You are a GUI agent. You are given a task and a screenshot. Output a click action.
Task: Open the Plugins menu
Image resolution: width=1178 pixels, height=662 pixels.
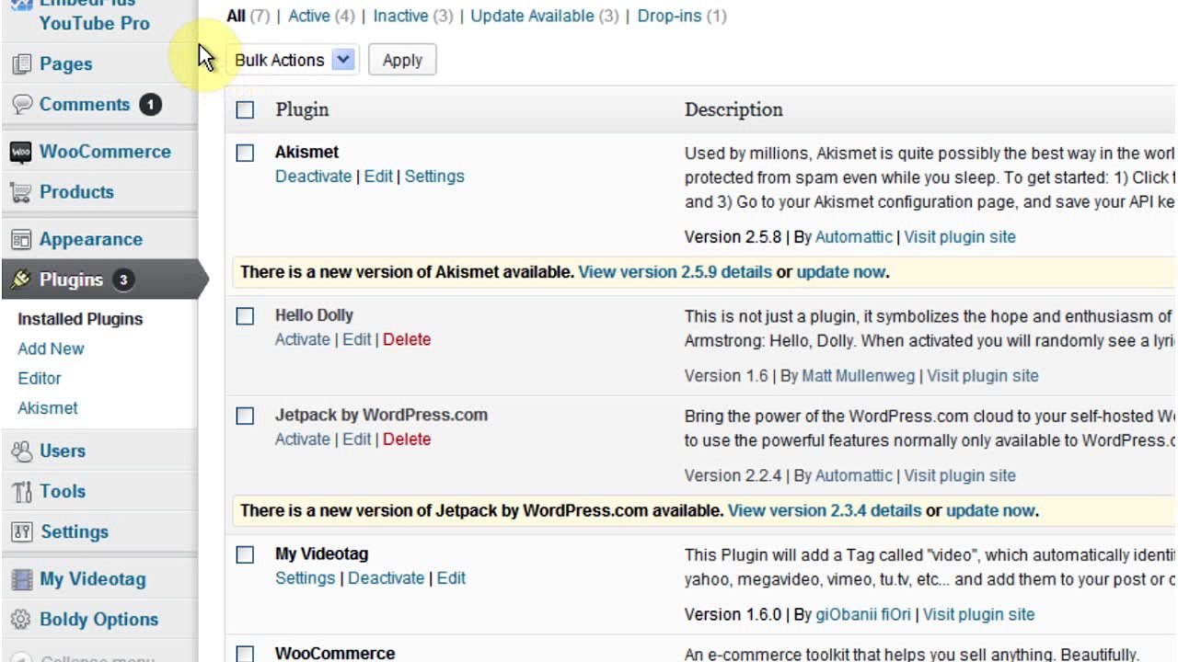(71, 280)
